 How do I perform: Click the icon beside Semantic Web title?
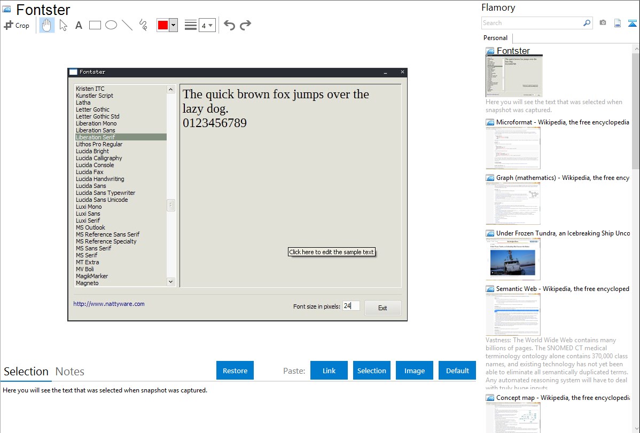tap(490, 289)
